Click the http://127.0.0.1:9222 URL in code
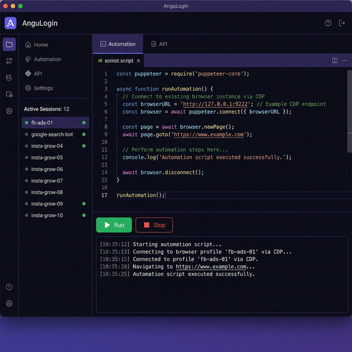 pos(215,104)
